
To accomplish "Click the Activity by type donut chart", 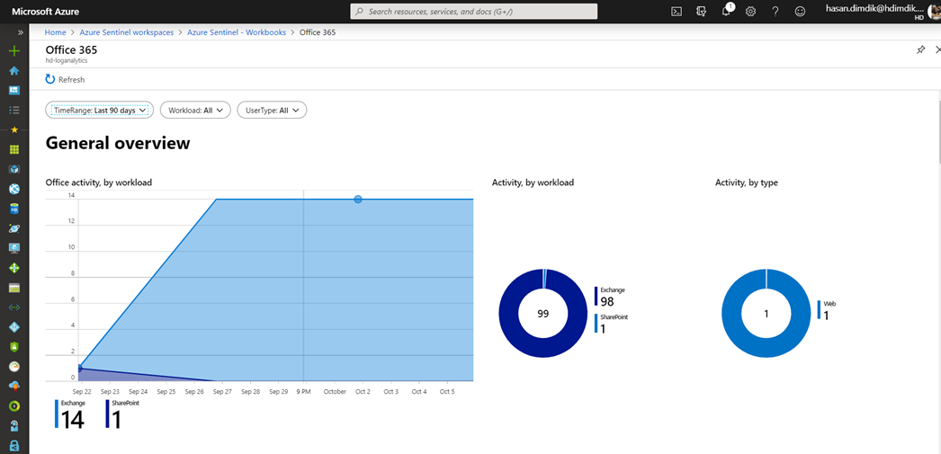I will (x=766, y=314).
